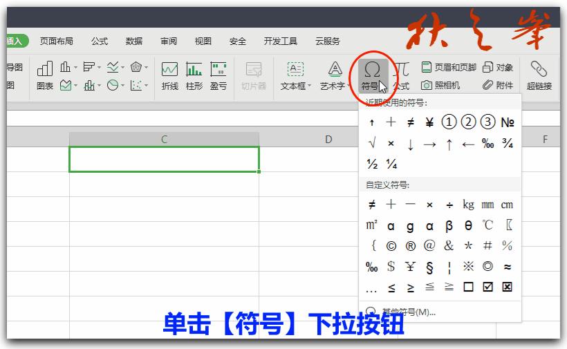Insert the ≈ approximately equal symbol

coord(508,267)
